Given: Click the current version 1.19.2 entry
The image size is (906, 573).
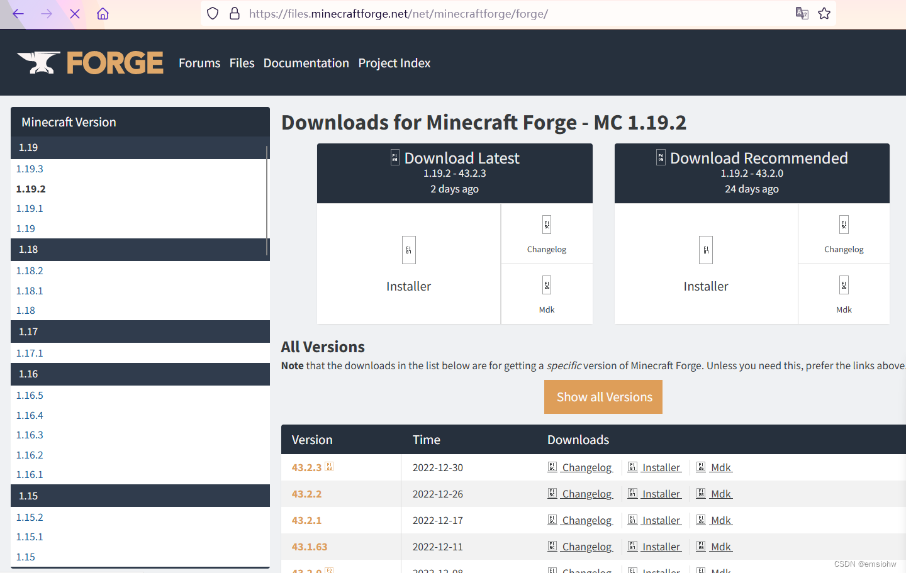Looking at the screenshot, I should coord(31,189).
